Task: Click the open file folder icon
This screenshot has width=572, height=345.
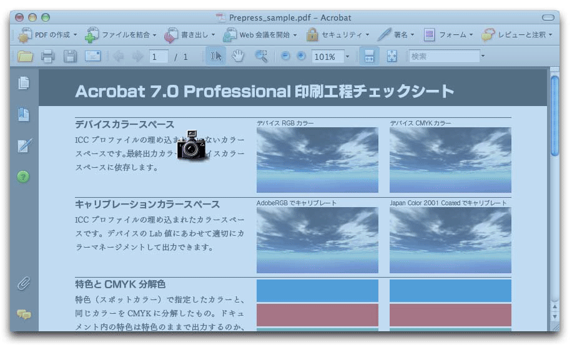Action: 25,57
